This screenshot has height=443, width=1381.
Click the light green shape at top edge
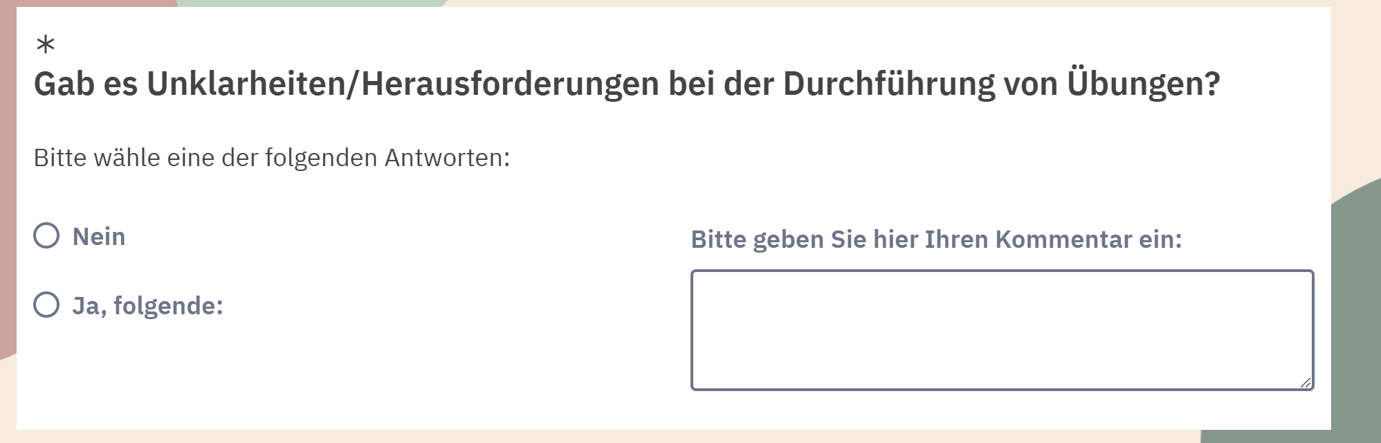click(311, 3)
